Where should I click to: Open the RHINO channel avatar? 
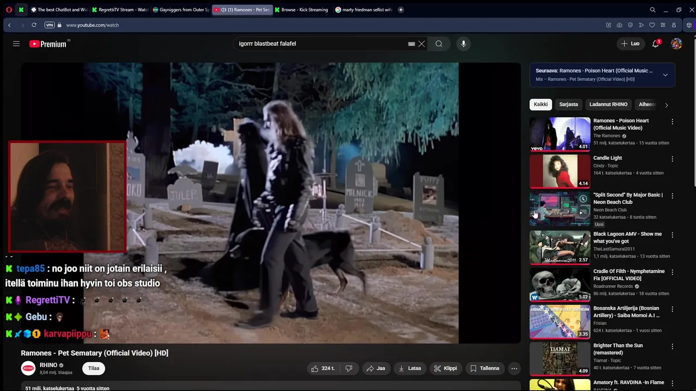point(28,368)
